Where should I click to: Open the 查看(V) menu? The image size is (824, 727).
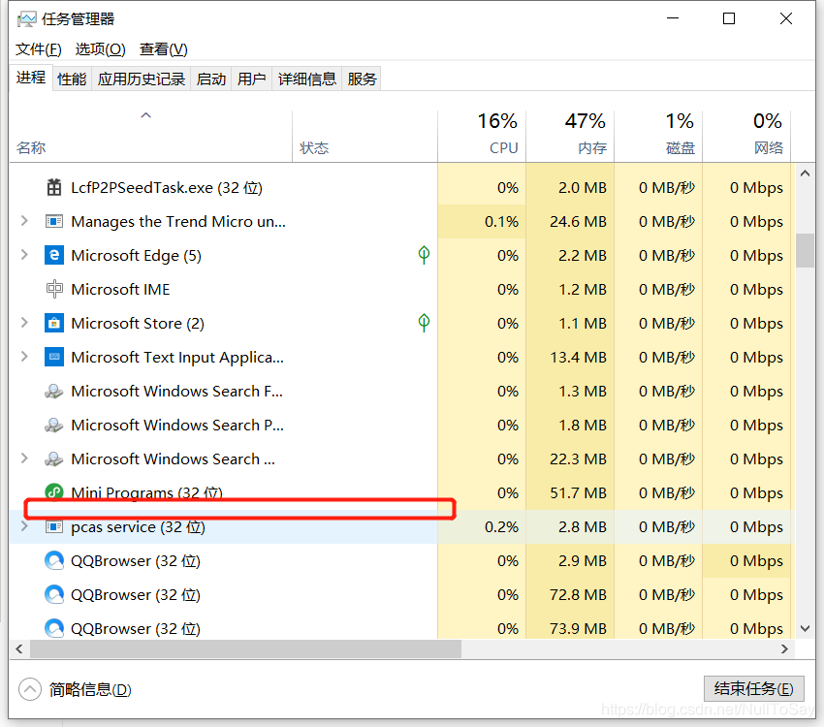tap(164, 48)
